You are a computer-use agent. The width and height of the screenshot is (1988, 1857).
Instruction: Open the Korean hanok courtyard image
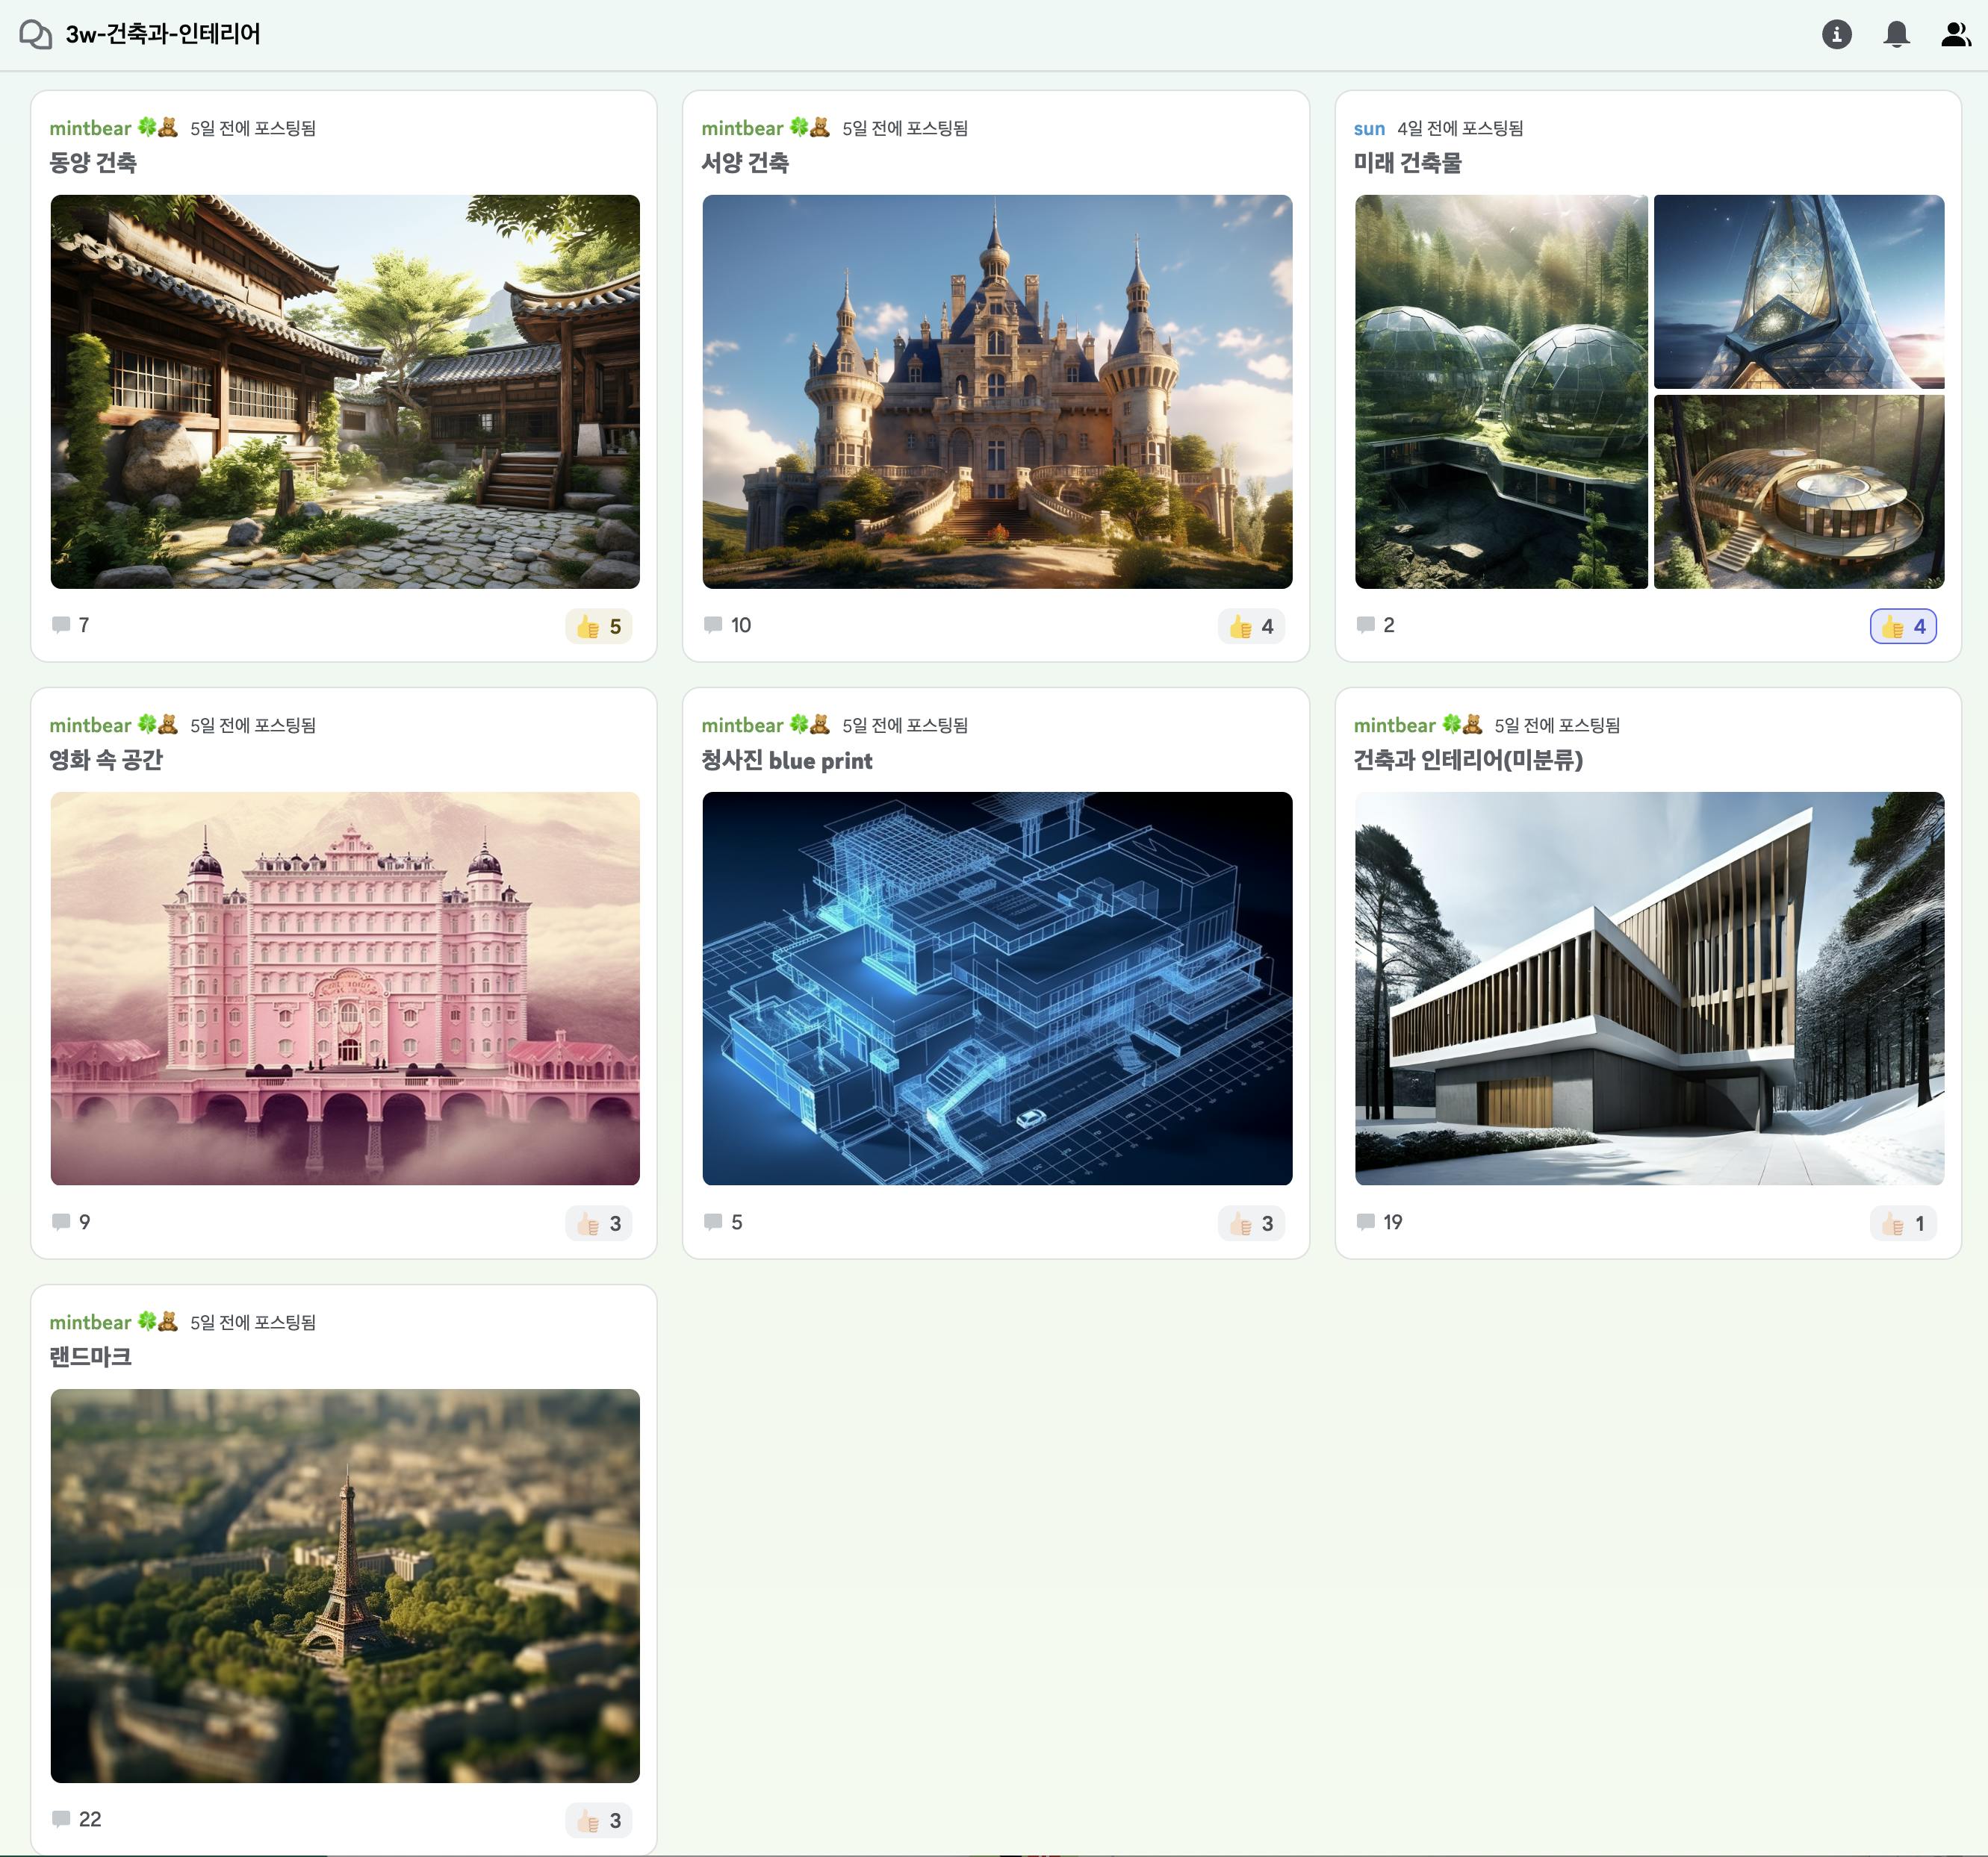[x=345, y=391]
